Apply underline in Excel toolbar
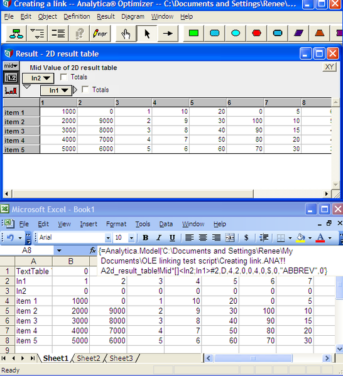The image size is (343, 376). pos(172,238)
